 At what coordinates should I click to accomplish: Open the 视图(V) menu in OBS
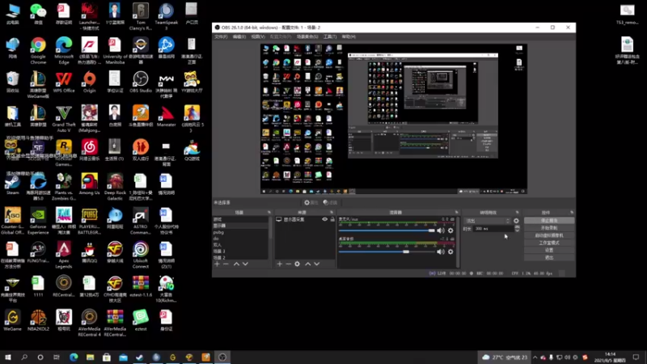258,36
